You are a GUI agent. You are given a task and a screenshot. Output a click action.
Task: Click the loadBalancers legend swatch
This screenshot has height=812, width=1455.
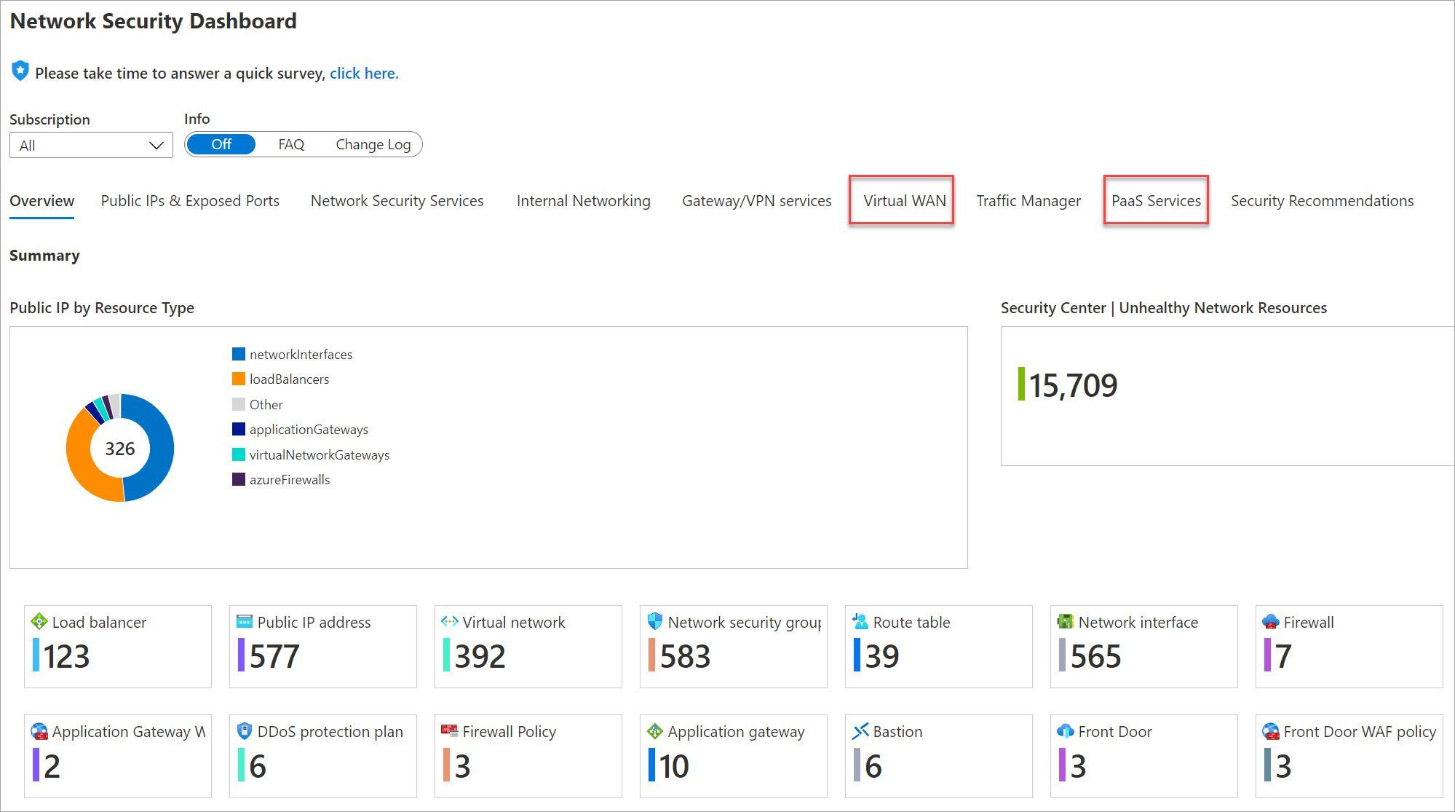pyautogui.click(x=237, y=379)
